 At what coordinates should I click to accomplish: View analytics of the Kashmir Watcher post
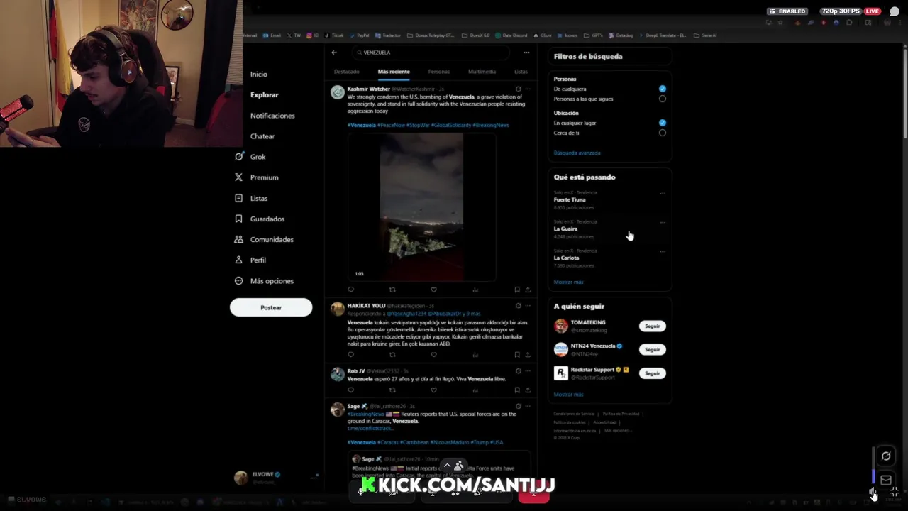pyautogui.click(x=475, y=290)
